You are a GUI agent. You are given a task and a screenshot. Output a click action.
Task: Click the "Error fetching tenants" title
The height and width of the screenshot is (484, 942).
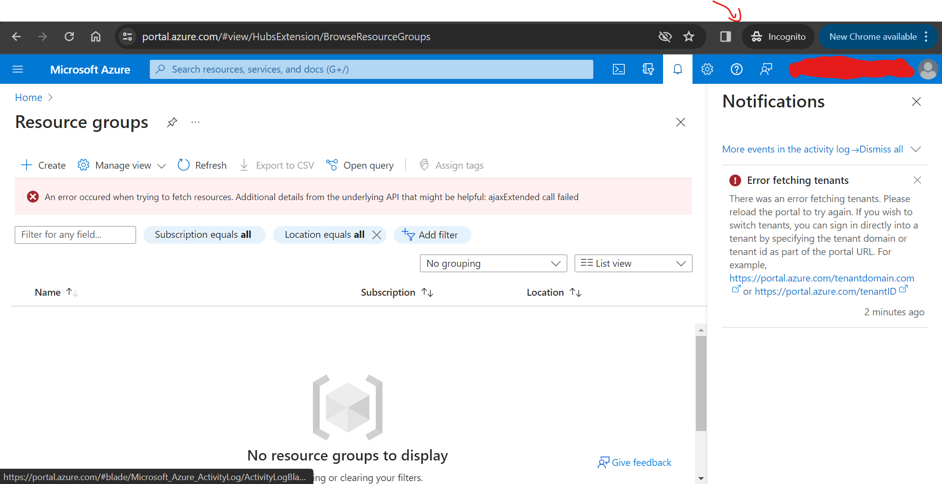click(x=798, y=180)
